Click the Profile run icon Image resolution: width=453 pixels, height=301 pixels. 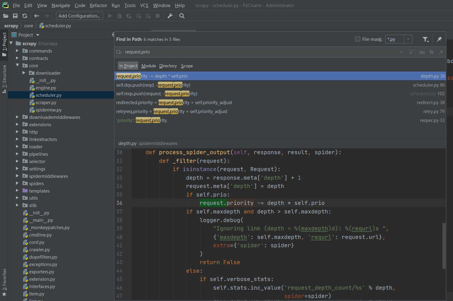pos(139,16)
